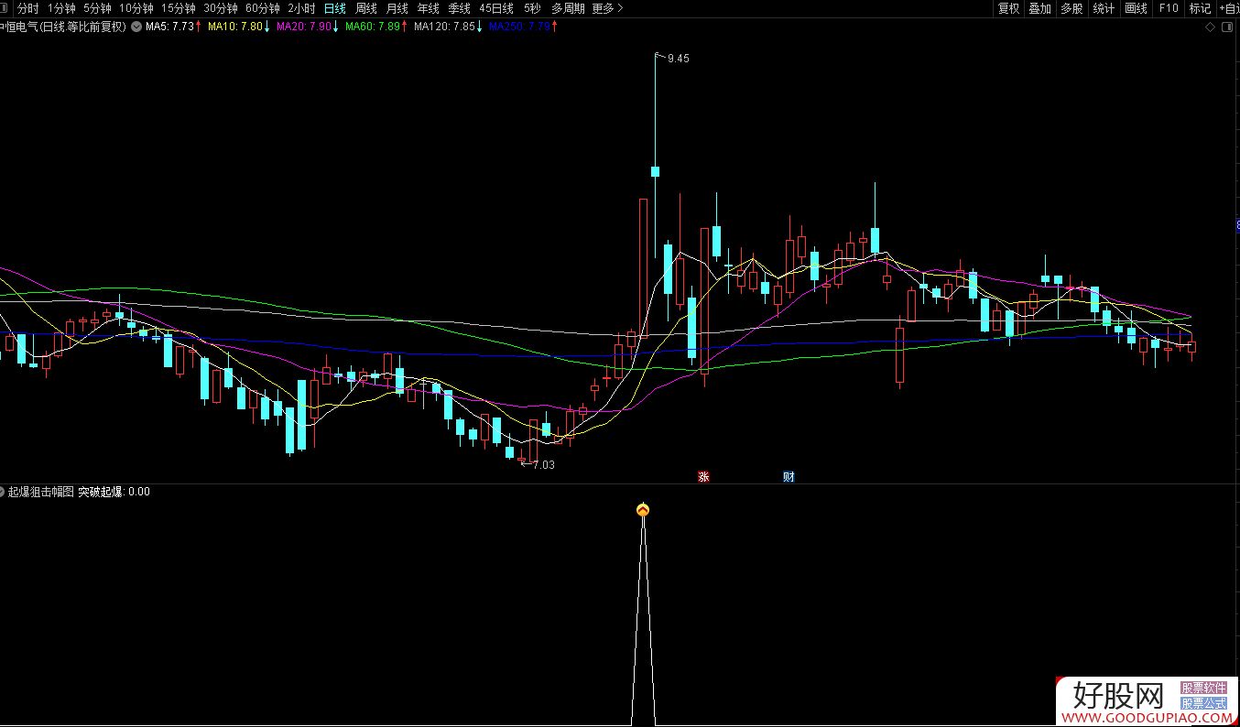Image resolution: width=1240 pixels, height=727 pixels.
Task: Click the breakout signal marker on indicator peak
Action: tap(643, 510)
